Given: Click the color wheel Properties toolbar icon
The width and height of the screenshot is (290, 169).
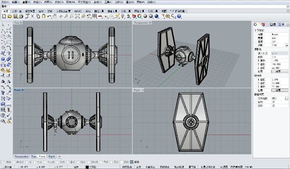Looking at the screenshot, I should [x=140, y=16].
